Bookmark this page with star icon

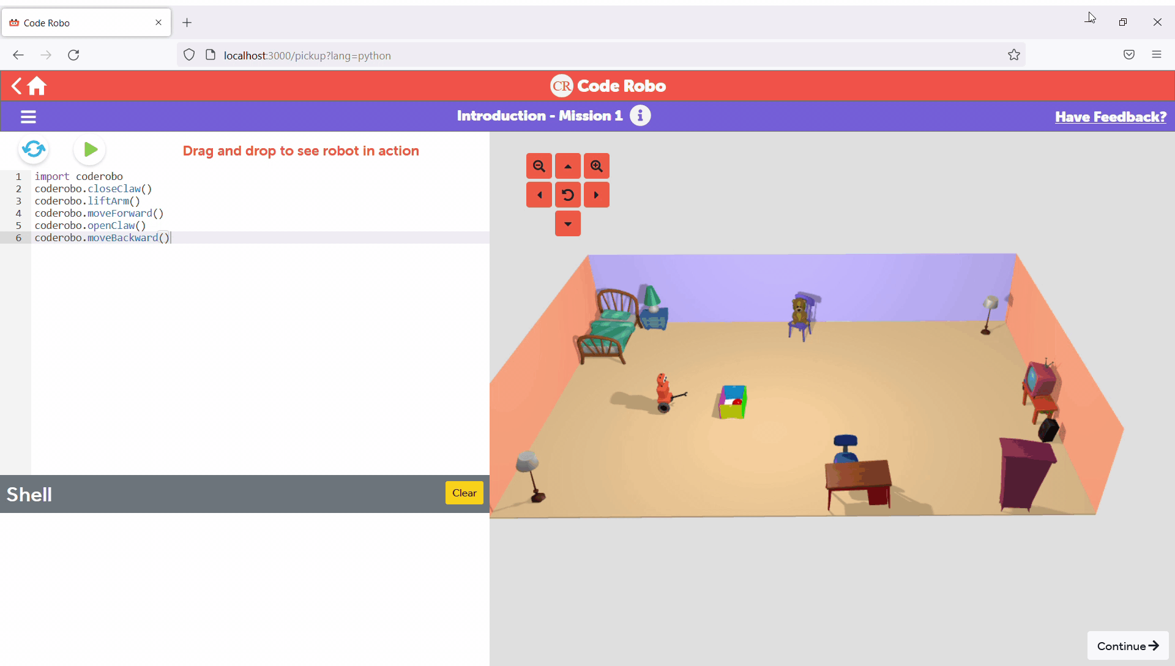(x=1014, y=55)
